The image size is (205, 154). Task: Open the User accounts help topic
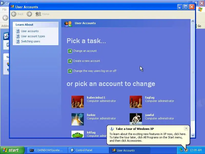pos(30,31)
